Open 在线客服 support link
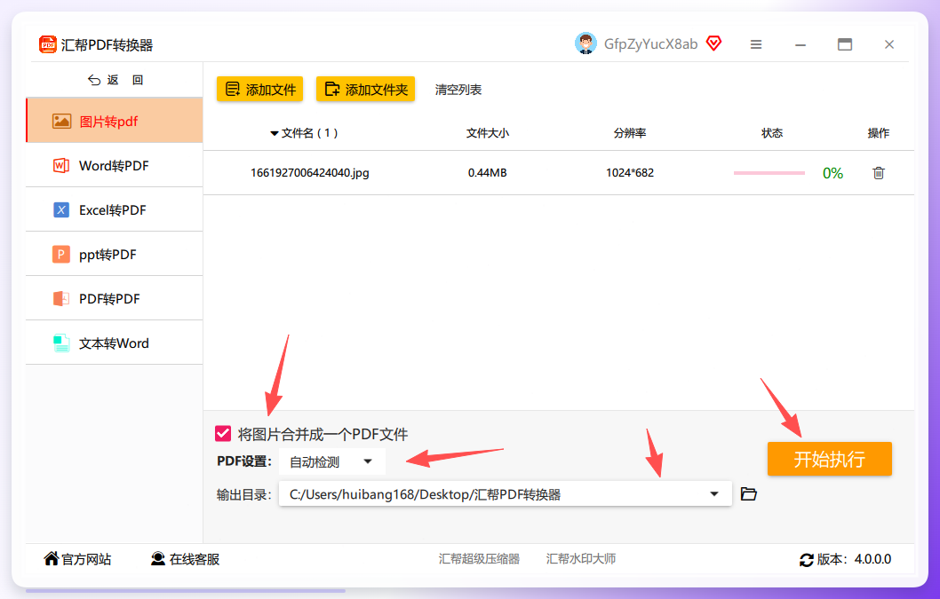The image size is (940, 599). click(185, 559)
